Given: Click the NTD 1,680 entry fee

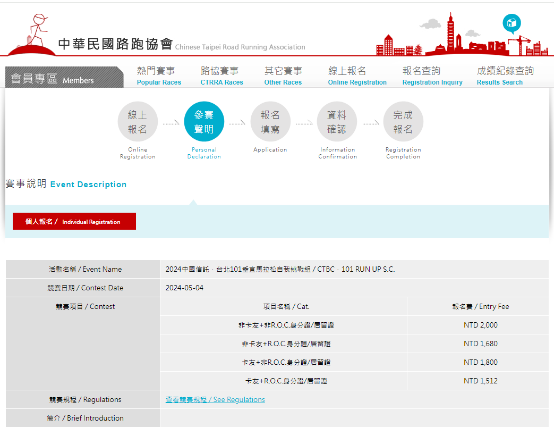Looking at the screenshot, I should (x=481, y=344).
